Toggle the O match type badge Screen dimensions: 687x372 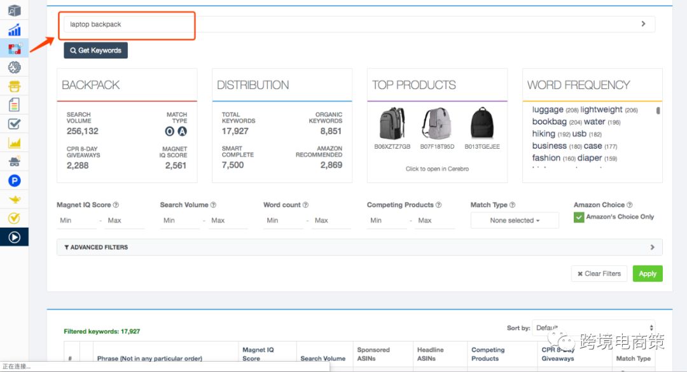pos(170,131)
